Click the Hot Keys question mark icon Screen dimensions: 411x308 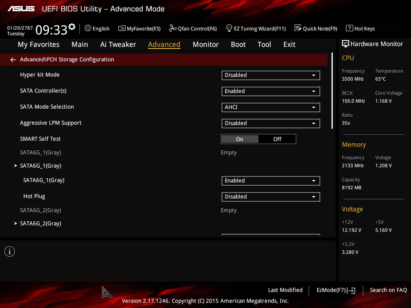point(350,28)
